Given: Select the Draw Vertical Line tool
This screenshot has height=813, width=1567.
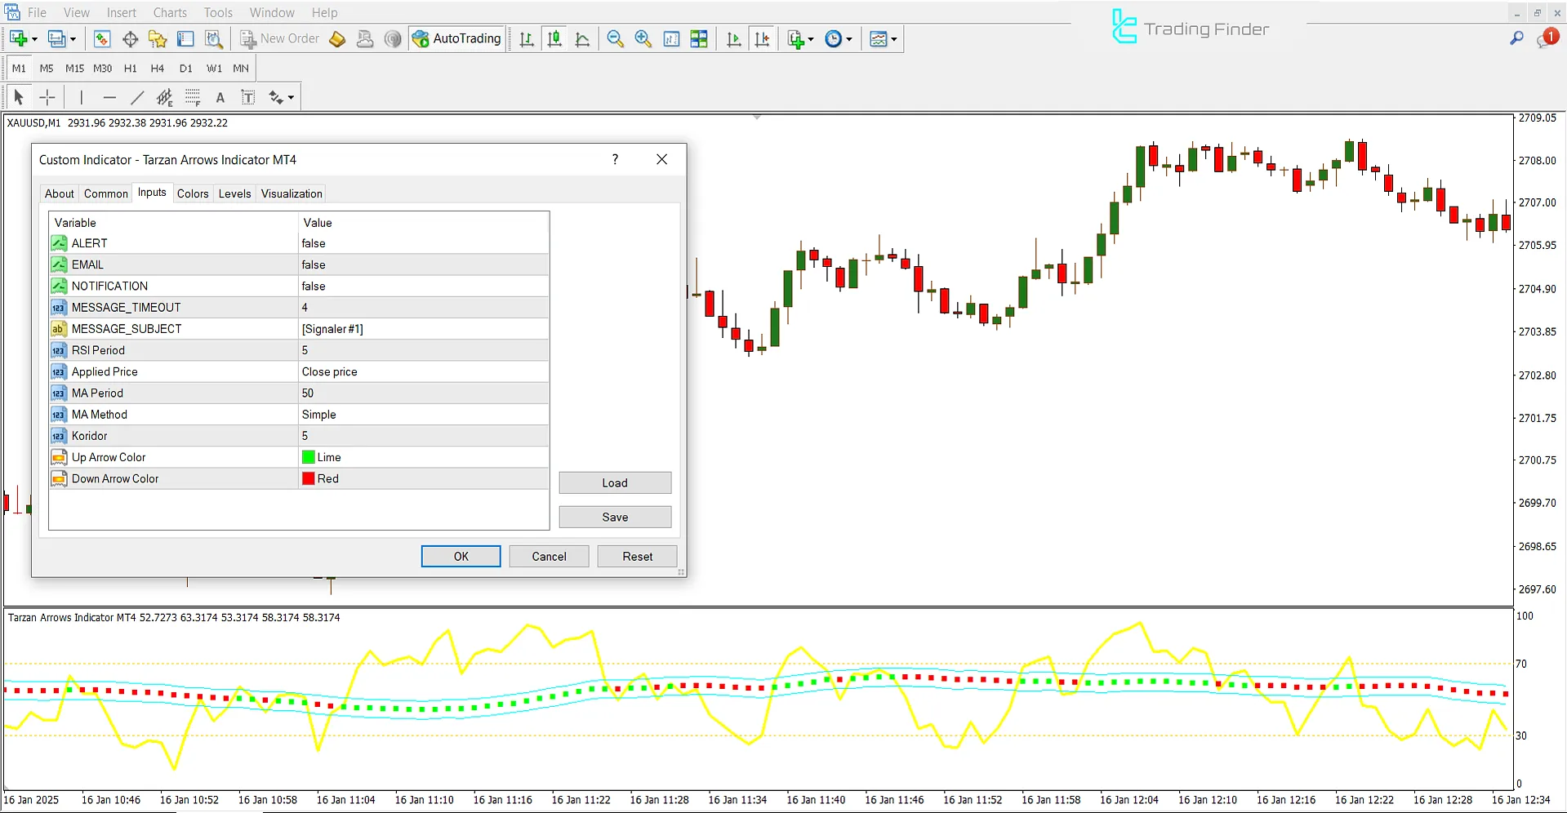Looking at the screenshot, I should tap(82, 97).
